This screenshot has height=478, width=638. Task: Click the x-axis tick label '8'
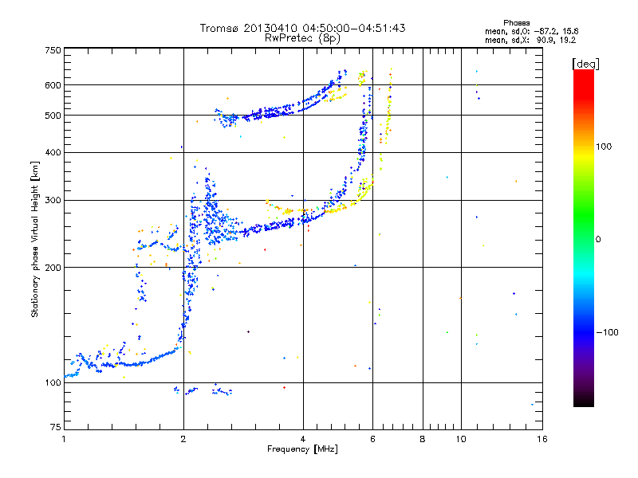pos(423,439)
